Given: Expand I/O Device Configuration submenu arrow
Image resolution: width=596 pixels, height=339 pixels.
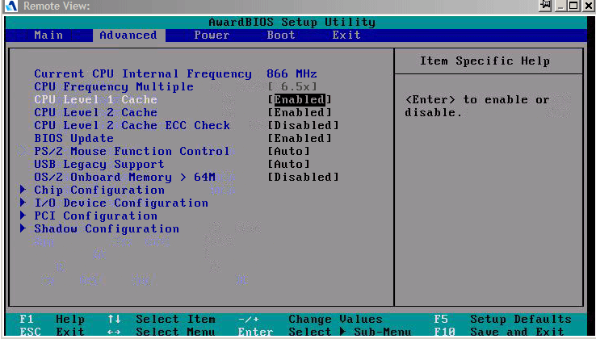Looking at the screenshot, I should point(23,203).
